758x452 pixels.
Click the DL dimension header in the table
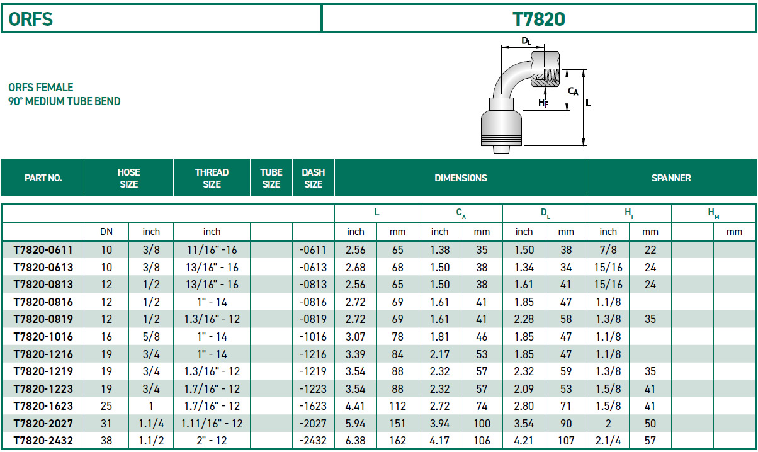(x=545, y=213)
